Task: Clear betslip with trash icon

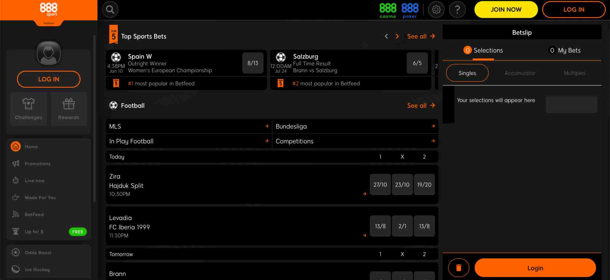Action: coord(459,268)
